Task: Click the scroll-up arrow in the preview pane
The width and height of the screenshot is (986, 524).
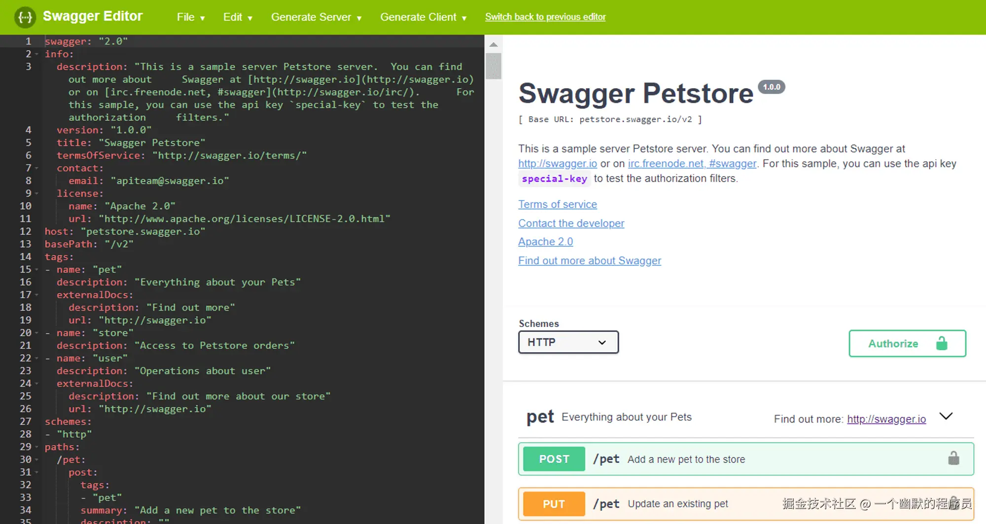Action: tap(493, 44)
